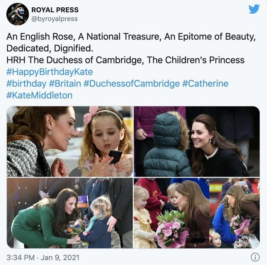This screenshot has width=267, height=265.
Task: Open the tweet info icon
Action: (255, 257)
